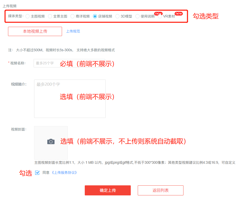The height and width of the screenshot is (199, 238).
Task: Select the 使用说明 radio option
Action: [x=137, y=16]
